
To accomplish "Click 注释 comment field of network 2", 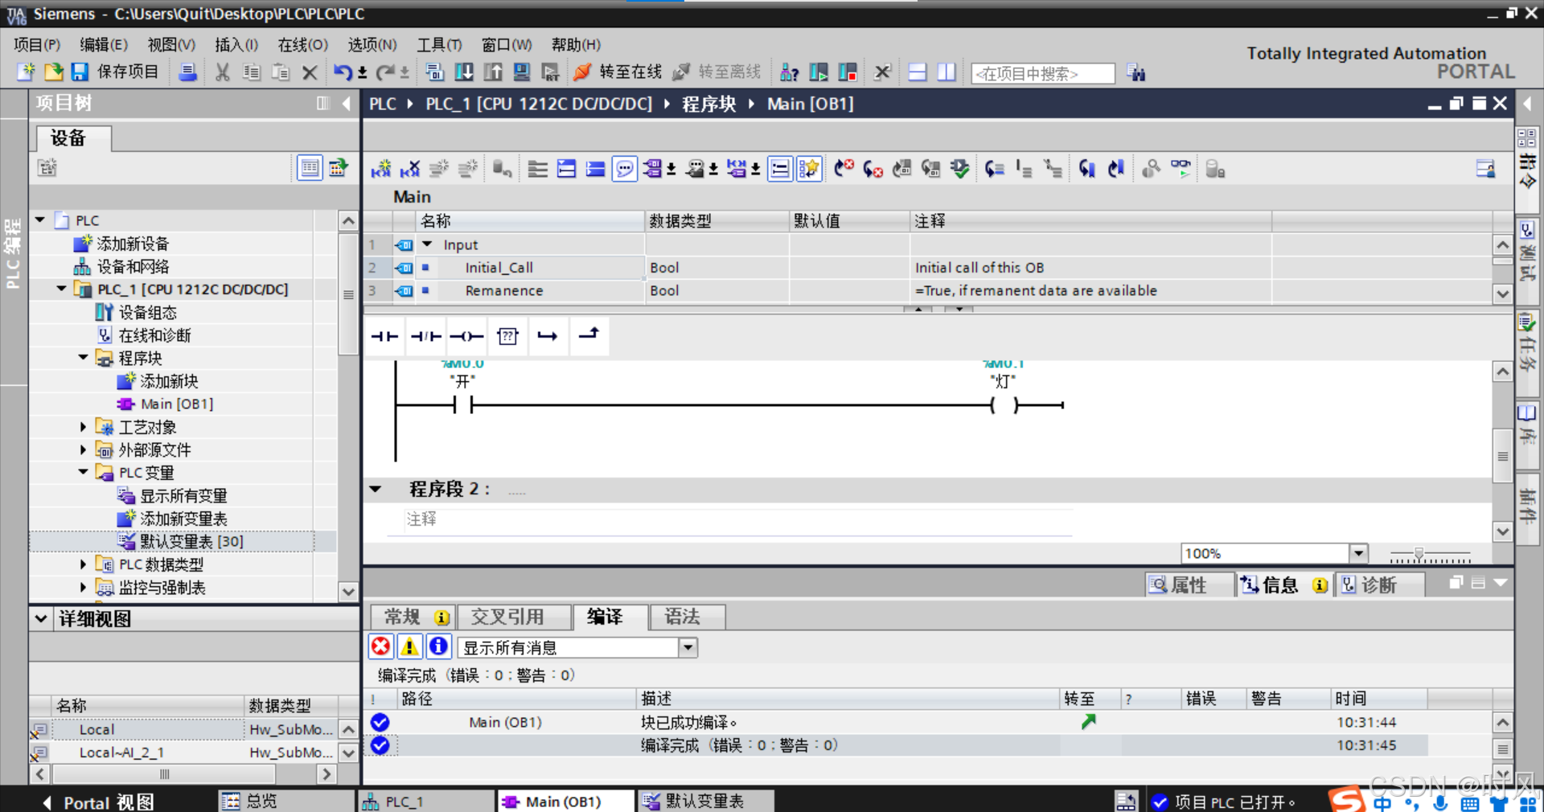I will (737, 519).
